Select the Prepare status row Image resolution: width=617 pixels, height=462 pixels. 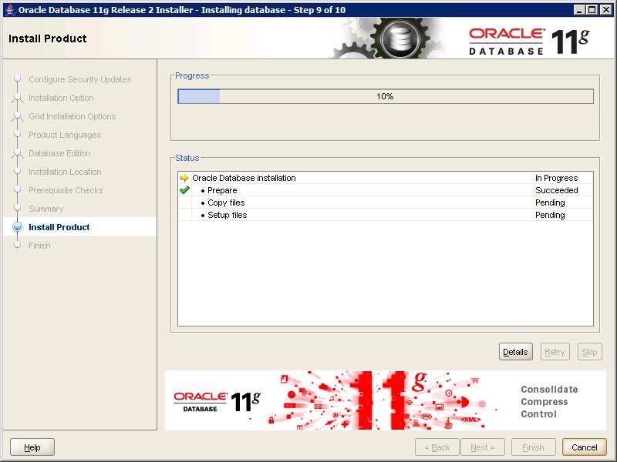(x=385, y=190)
